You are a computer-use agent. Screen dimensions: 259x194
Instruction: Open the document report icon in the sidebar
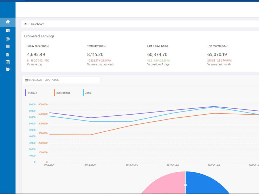pyautogui.click(x=8, y=55)
